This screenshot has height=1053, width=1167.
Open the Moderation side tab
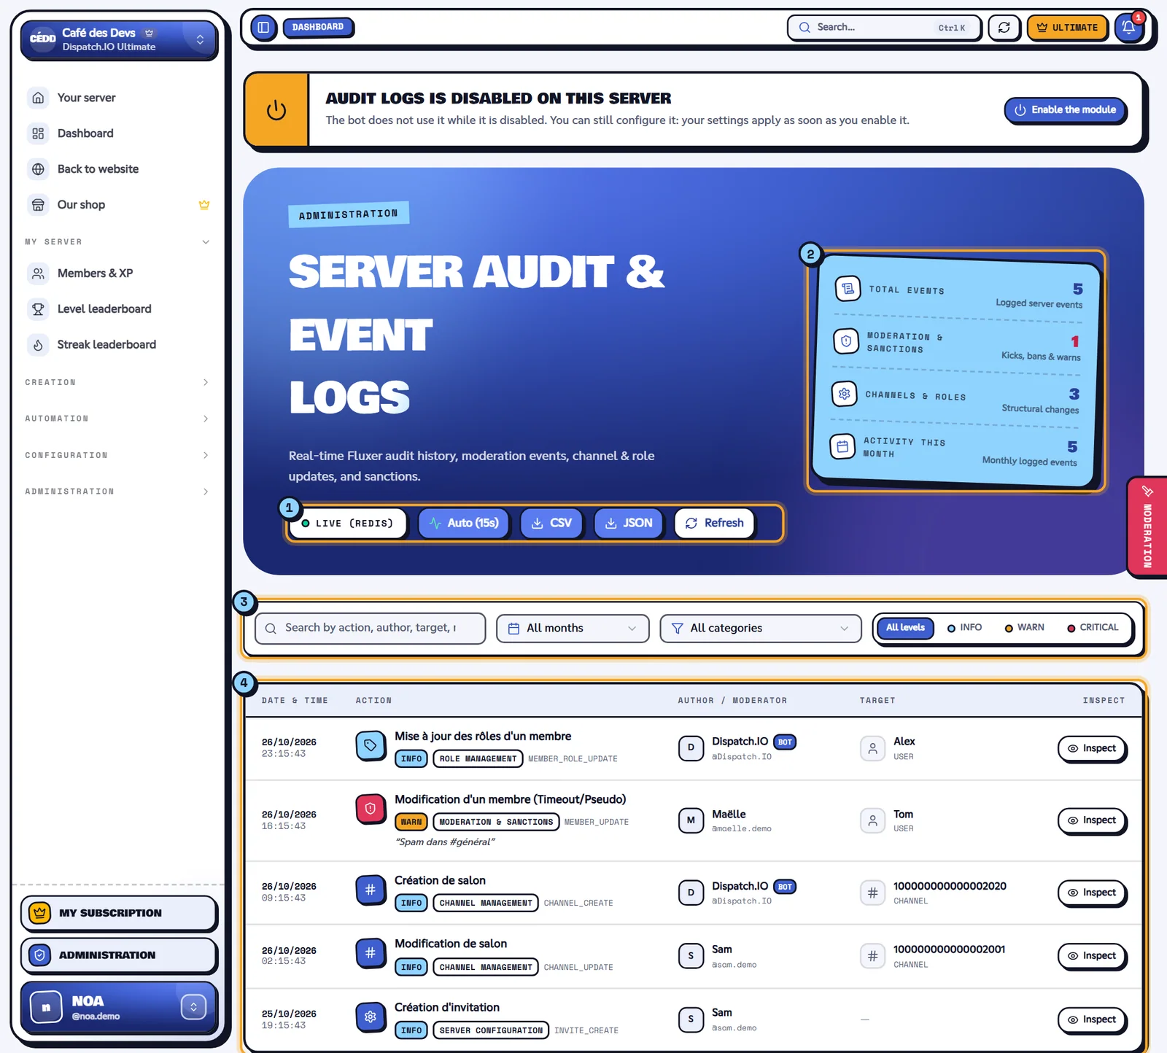(1147, 527)
